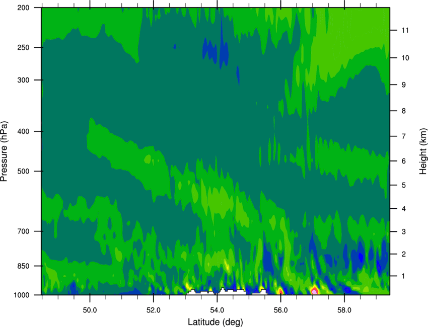Click the 'Pressure (hPa)' axis title
Viewport: 428px width, 327px height.
tap(4, 151)
